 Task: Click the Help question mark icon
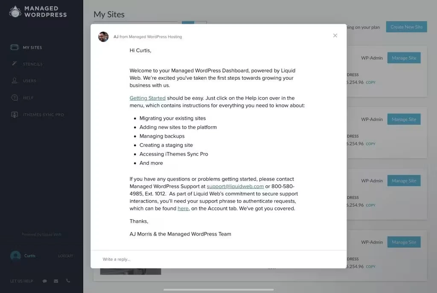(x=15, y=98)
